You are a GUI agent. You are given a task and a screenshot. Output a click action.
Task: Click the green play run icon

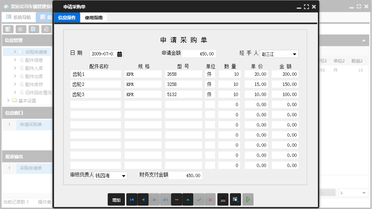[x=248, y=200]
